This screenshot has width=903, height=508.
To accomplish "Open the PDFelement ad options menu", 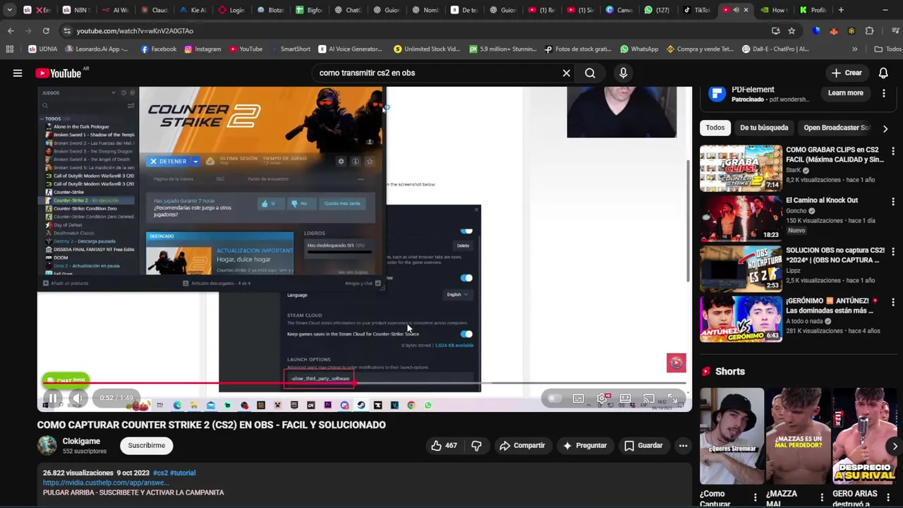I will tap(884, 93).
